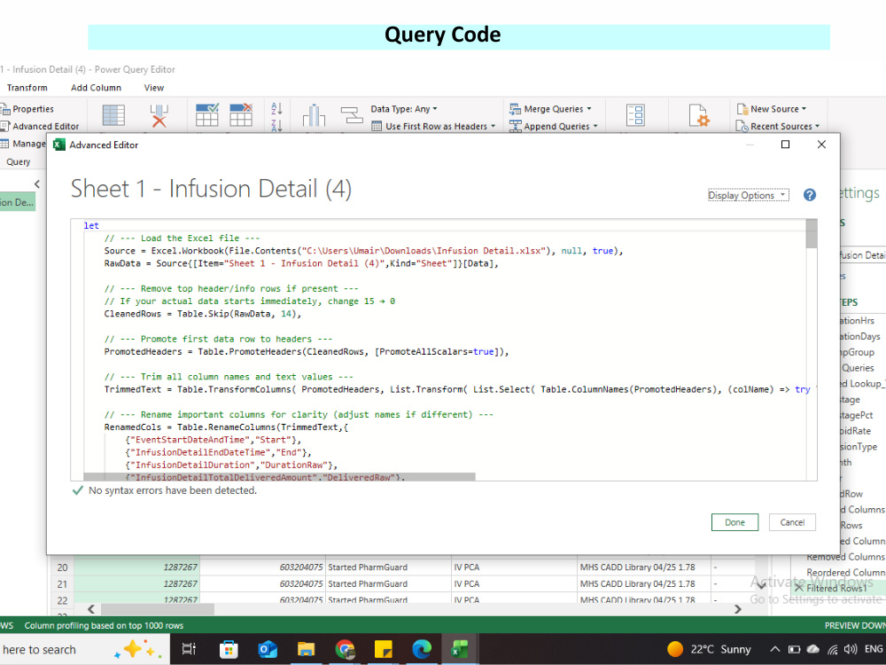This screenshot has height=665, width=886.
Task: Click the data preview horizontal scrollbar thumb
Action: point(158,609)
